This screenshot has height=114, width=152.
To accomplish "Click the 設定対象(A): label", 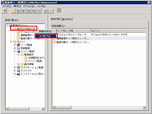I will click(x=12, y=20).
